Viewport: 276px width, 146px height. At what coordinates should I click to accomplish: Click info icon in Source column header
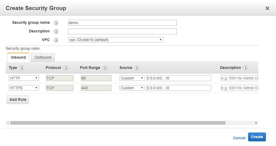point(137,68)
